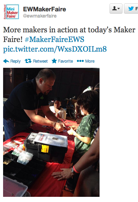Select the Reply text label
The image size is (138, 202).
[15, 61]
